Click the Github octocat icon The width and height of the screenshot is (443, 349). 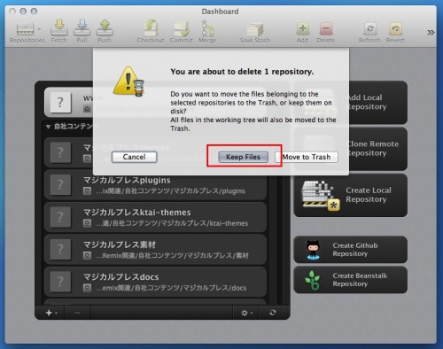[313, 250]
